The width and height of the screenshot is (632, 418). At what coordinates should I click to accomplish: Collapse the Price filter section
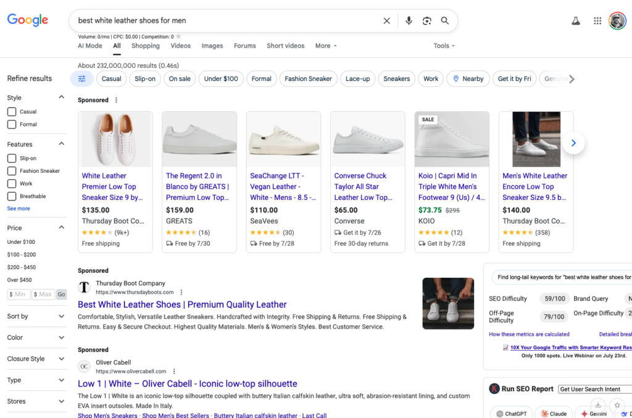click(x=61, y=227)
